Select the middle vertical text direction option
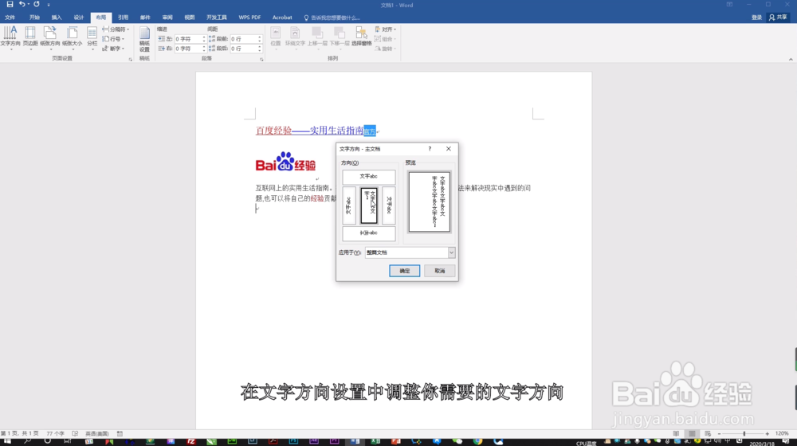The width and height of the screenshot is (797, 446). point(369,205)
